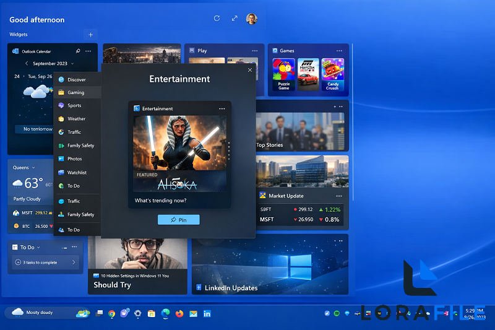Click No tomorrow events button
The width and height of the screenshot is (495, 330).
click(x=34, y=129)
